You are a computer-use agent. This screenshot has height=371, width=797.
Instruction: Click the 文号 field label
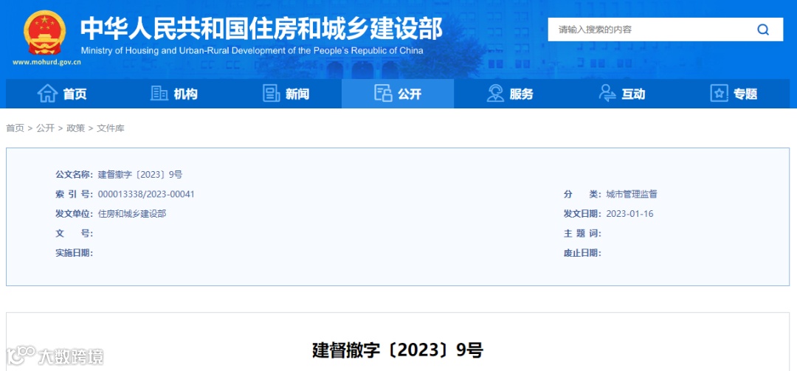pos(75,233)
